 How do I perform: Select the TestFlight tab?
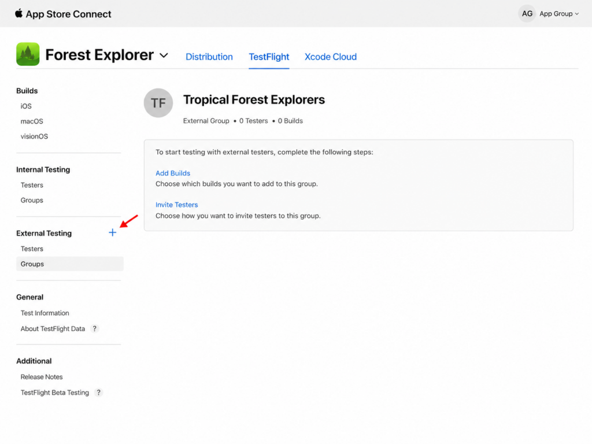(269, 57)
